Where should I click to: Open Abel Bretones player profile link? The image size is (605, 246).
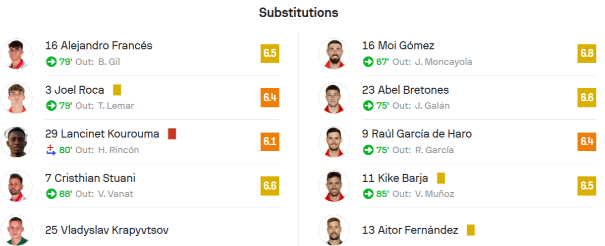pos(405,90)
